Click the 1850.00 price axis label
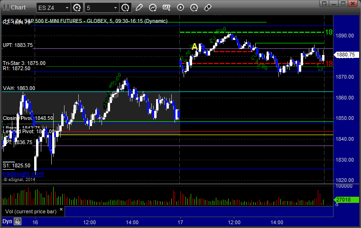The image size is (361, 228). pyautogui.click(x=345, y=118)
